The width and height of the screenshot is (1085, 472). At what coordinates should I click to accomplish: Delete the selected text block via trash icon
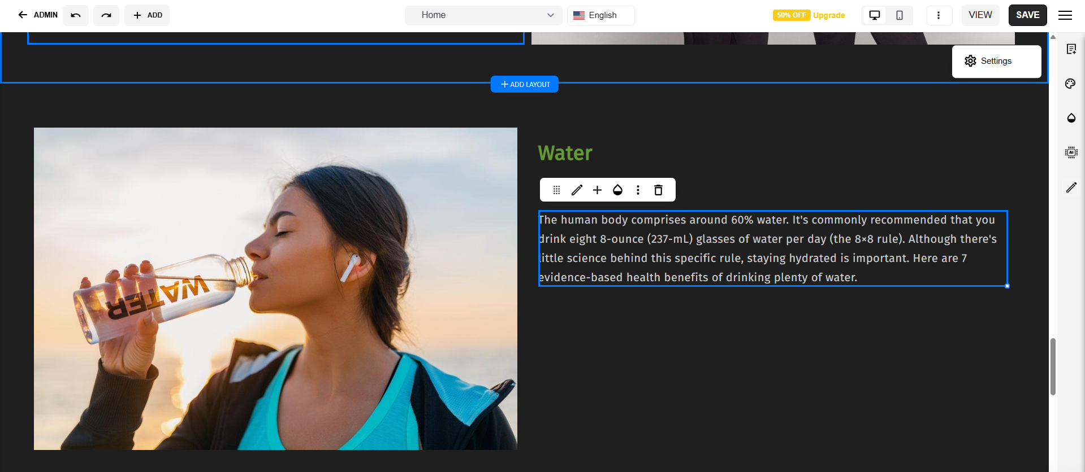tap(658, 190)
